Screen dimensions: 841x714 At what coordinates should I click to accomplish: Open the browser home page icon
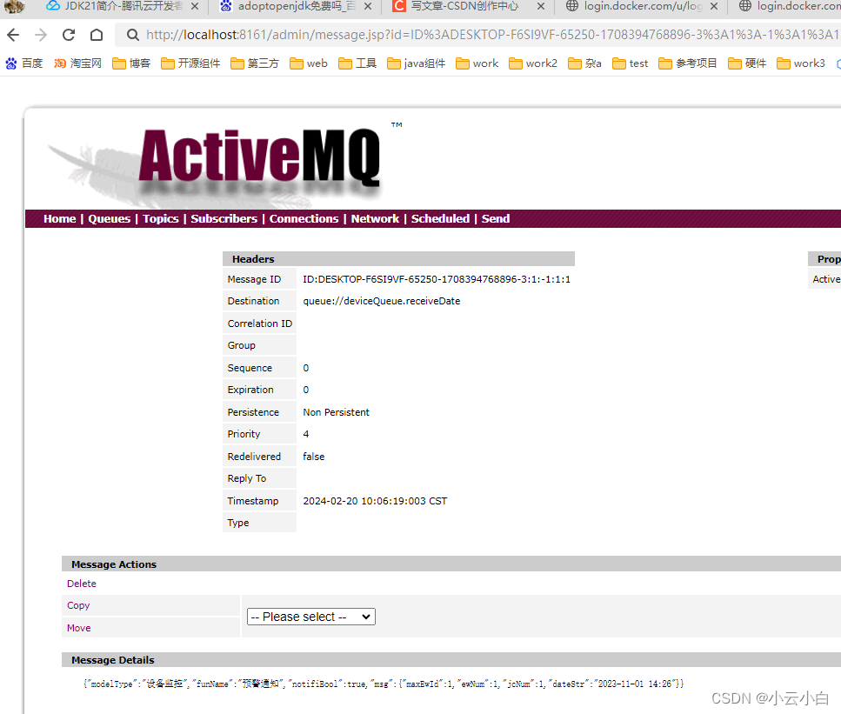coord(97,35)
